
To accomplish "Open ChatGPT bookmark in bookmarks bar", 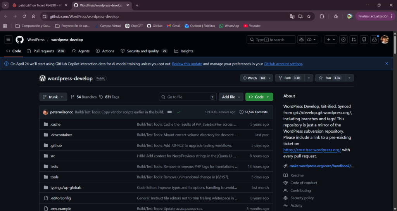I will coord(134,26).
